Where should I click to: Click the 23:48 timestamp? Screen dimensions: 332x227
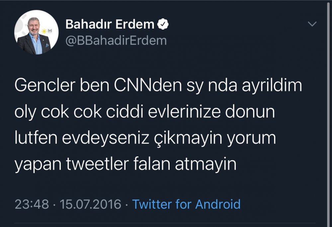[x=32, y=204]
